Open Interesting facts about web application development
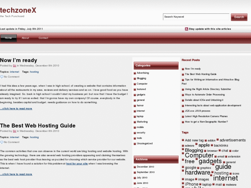This screenshot has width=251, height=188. [213, 106]
